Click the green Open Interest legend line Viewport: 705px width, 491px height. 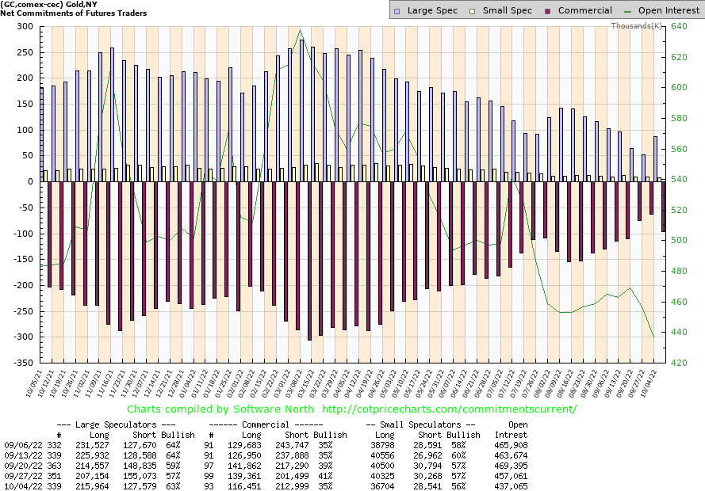tap(629, 11)
